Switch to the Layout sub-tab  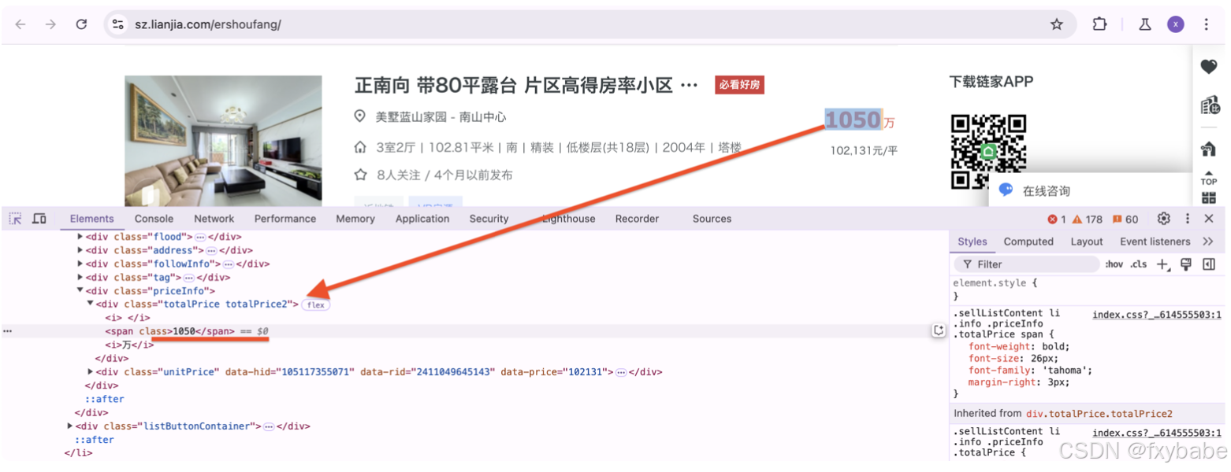pos(1087,242)
